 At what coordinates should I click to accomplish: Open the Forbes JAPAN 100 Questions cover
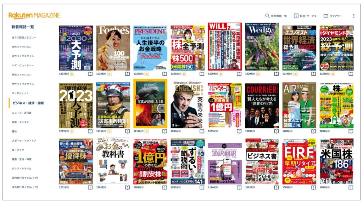113,48
